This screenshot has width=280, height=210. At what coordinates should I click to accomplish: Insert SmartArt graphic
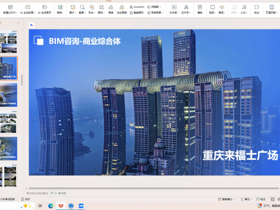[137, 7]
